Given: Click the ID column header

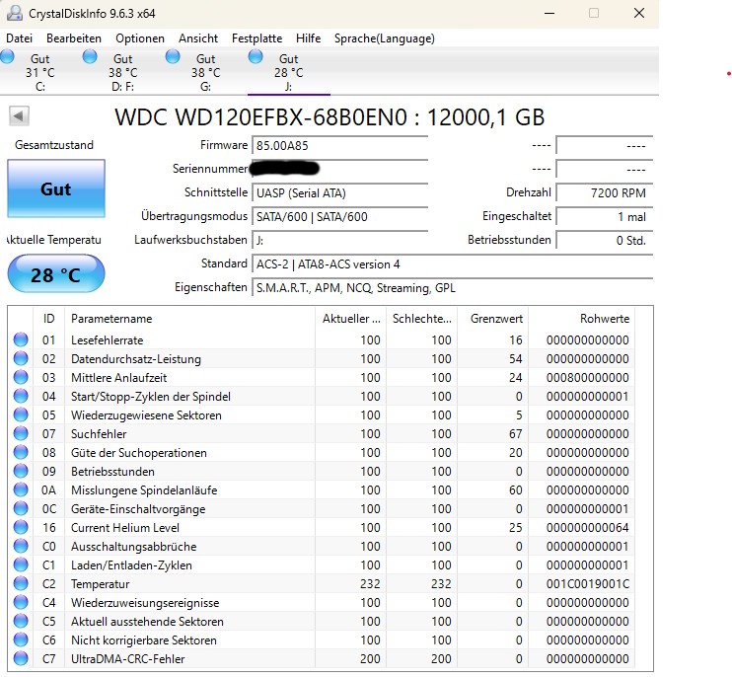Looking at the screenshot, I should 48,319.
